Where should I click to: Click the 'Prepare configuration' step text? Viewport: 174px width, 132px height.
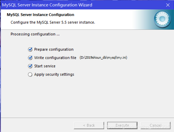tap(54, 49)
